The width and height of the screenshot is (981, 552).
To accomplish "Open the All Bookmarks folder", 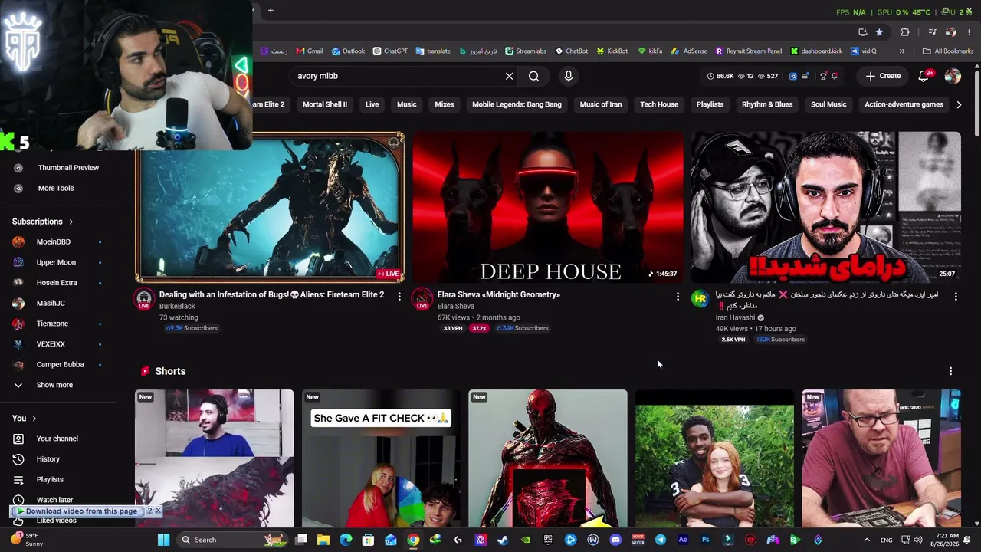I will point(948,51).
